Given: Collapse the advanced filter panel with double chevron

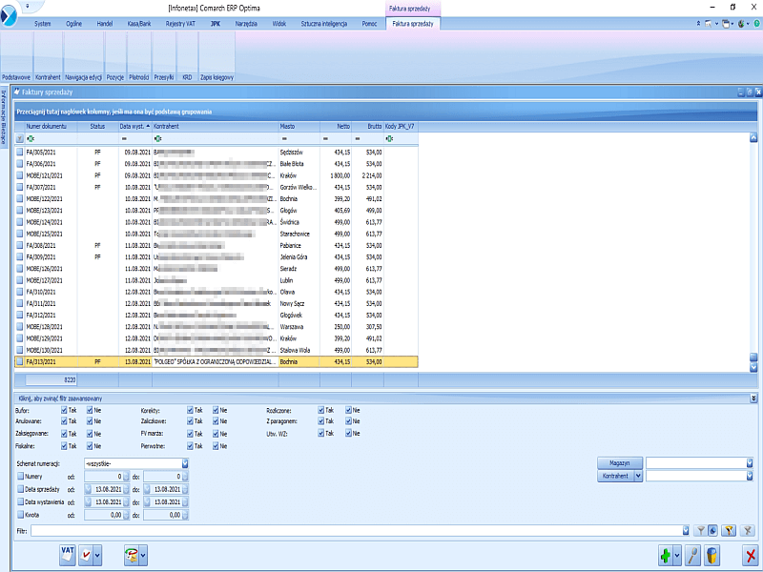Looking at the screenshot, I should click(x=753, y=398).
